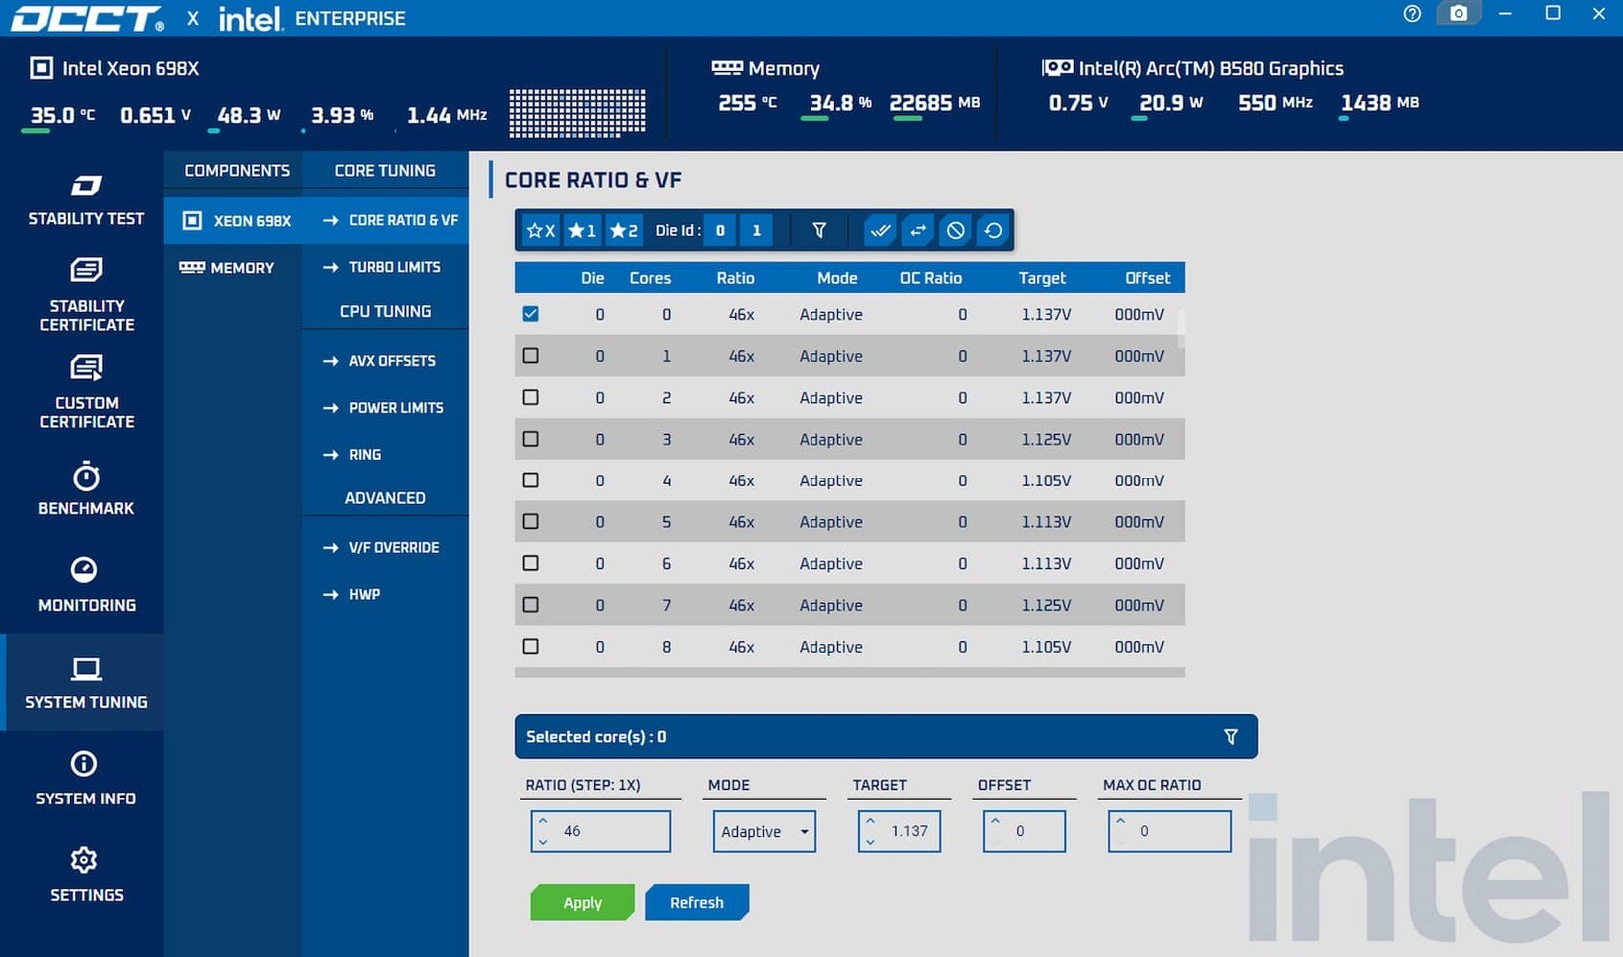Screen dimensions: 1623x957
Task: Click the reset icon in the core toolbar
Action: [993, 230]
